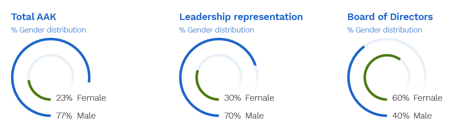Click the 60% Female label
This screenshot has width=458, height=132.
click(417, 98)
